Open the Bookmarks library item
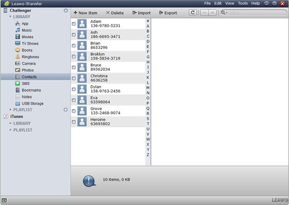This screenshot has height=205, width=289. [x=28, y=90]
